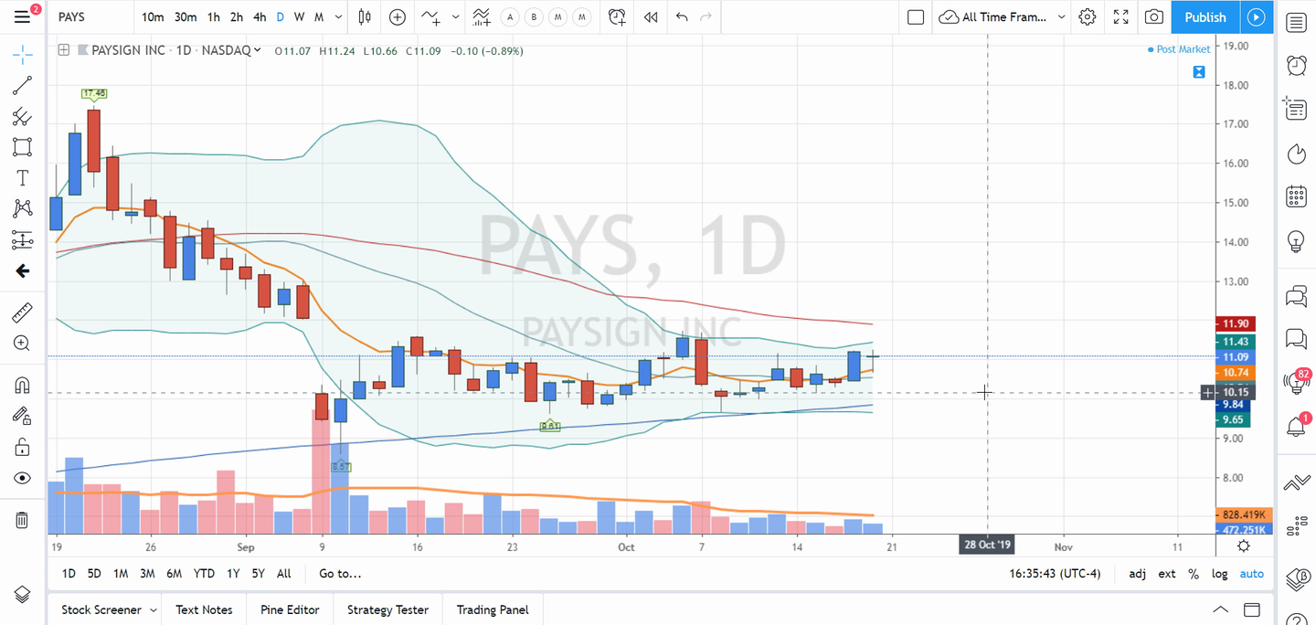Image resolution: width=1316 pixels, height=625 pixels.
Task: Open the Trading Panel tab
Action: pyautogui.click(x=493, y=609)
